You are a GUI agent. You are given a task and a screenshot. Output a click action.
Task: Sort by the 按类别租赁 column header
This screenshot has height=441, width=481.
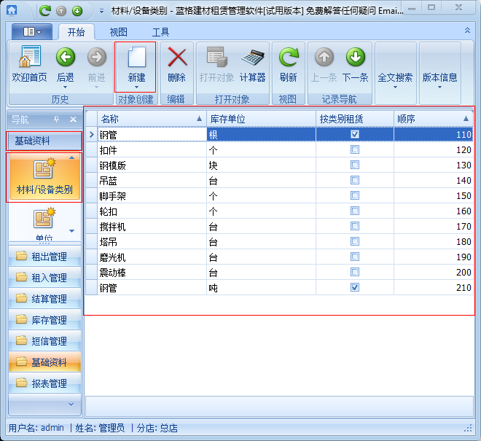(355, 119)
